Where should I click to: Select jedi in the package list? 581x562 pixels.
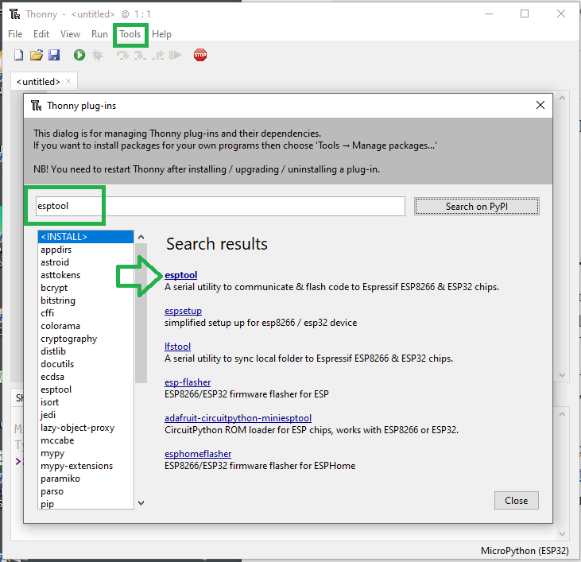pyautogui.click(x=86, y=415)
